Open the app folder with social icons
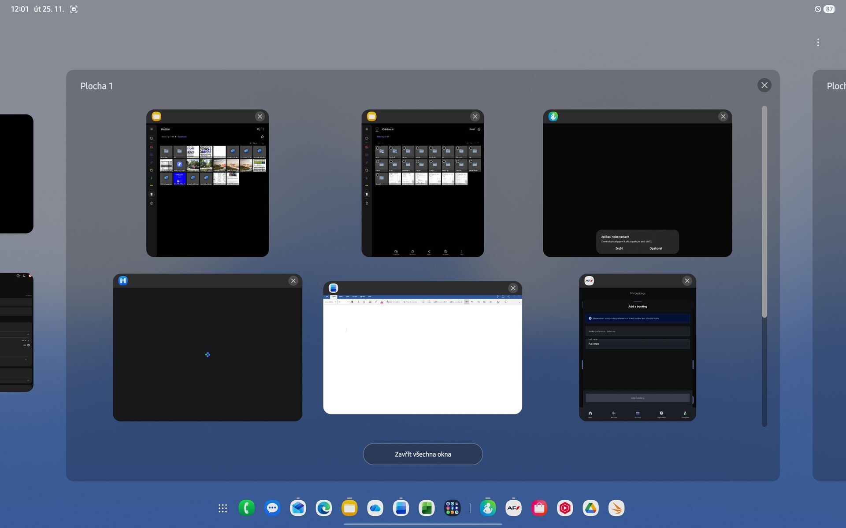Image resolution: width=846 pixels, height=528 pixels. coord(452,508)
